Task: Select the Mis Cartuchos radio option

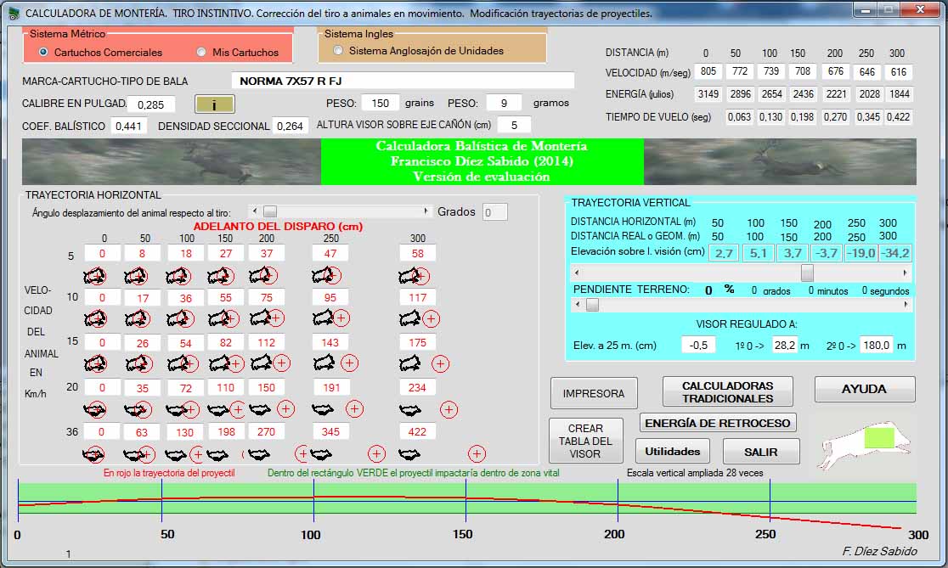Action: point(201,53)
